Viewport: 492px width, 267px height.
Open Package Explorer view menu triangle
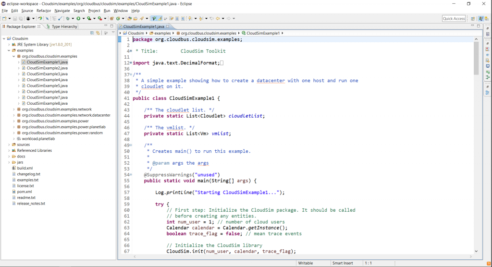(x=113, y=33)
